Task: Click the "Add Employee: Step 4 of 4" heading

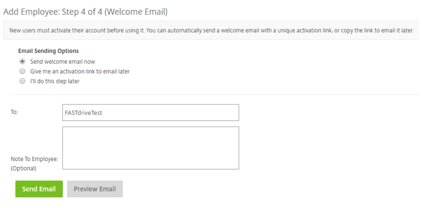Action: click(x=53, y=12)
